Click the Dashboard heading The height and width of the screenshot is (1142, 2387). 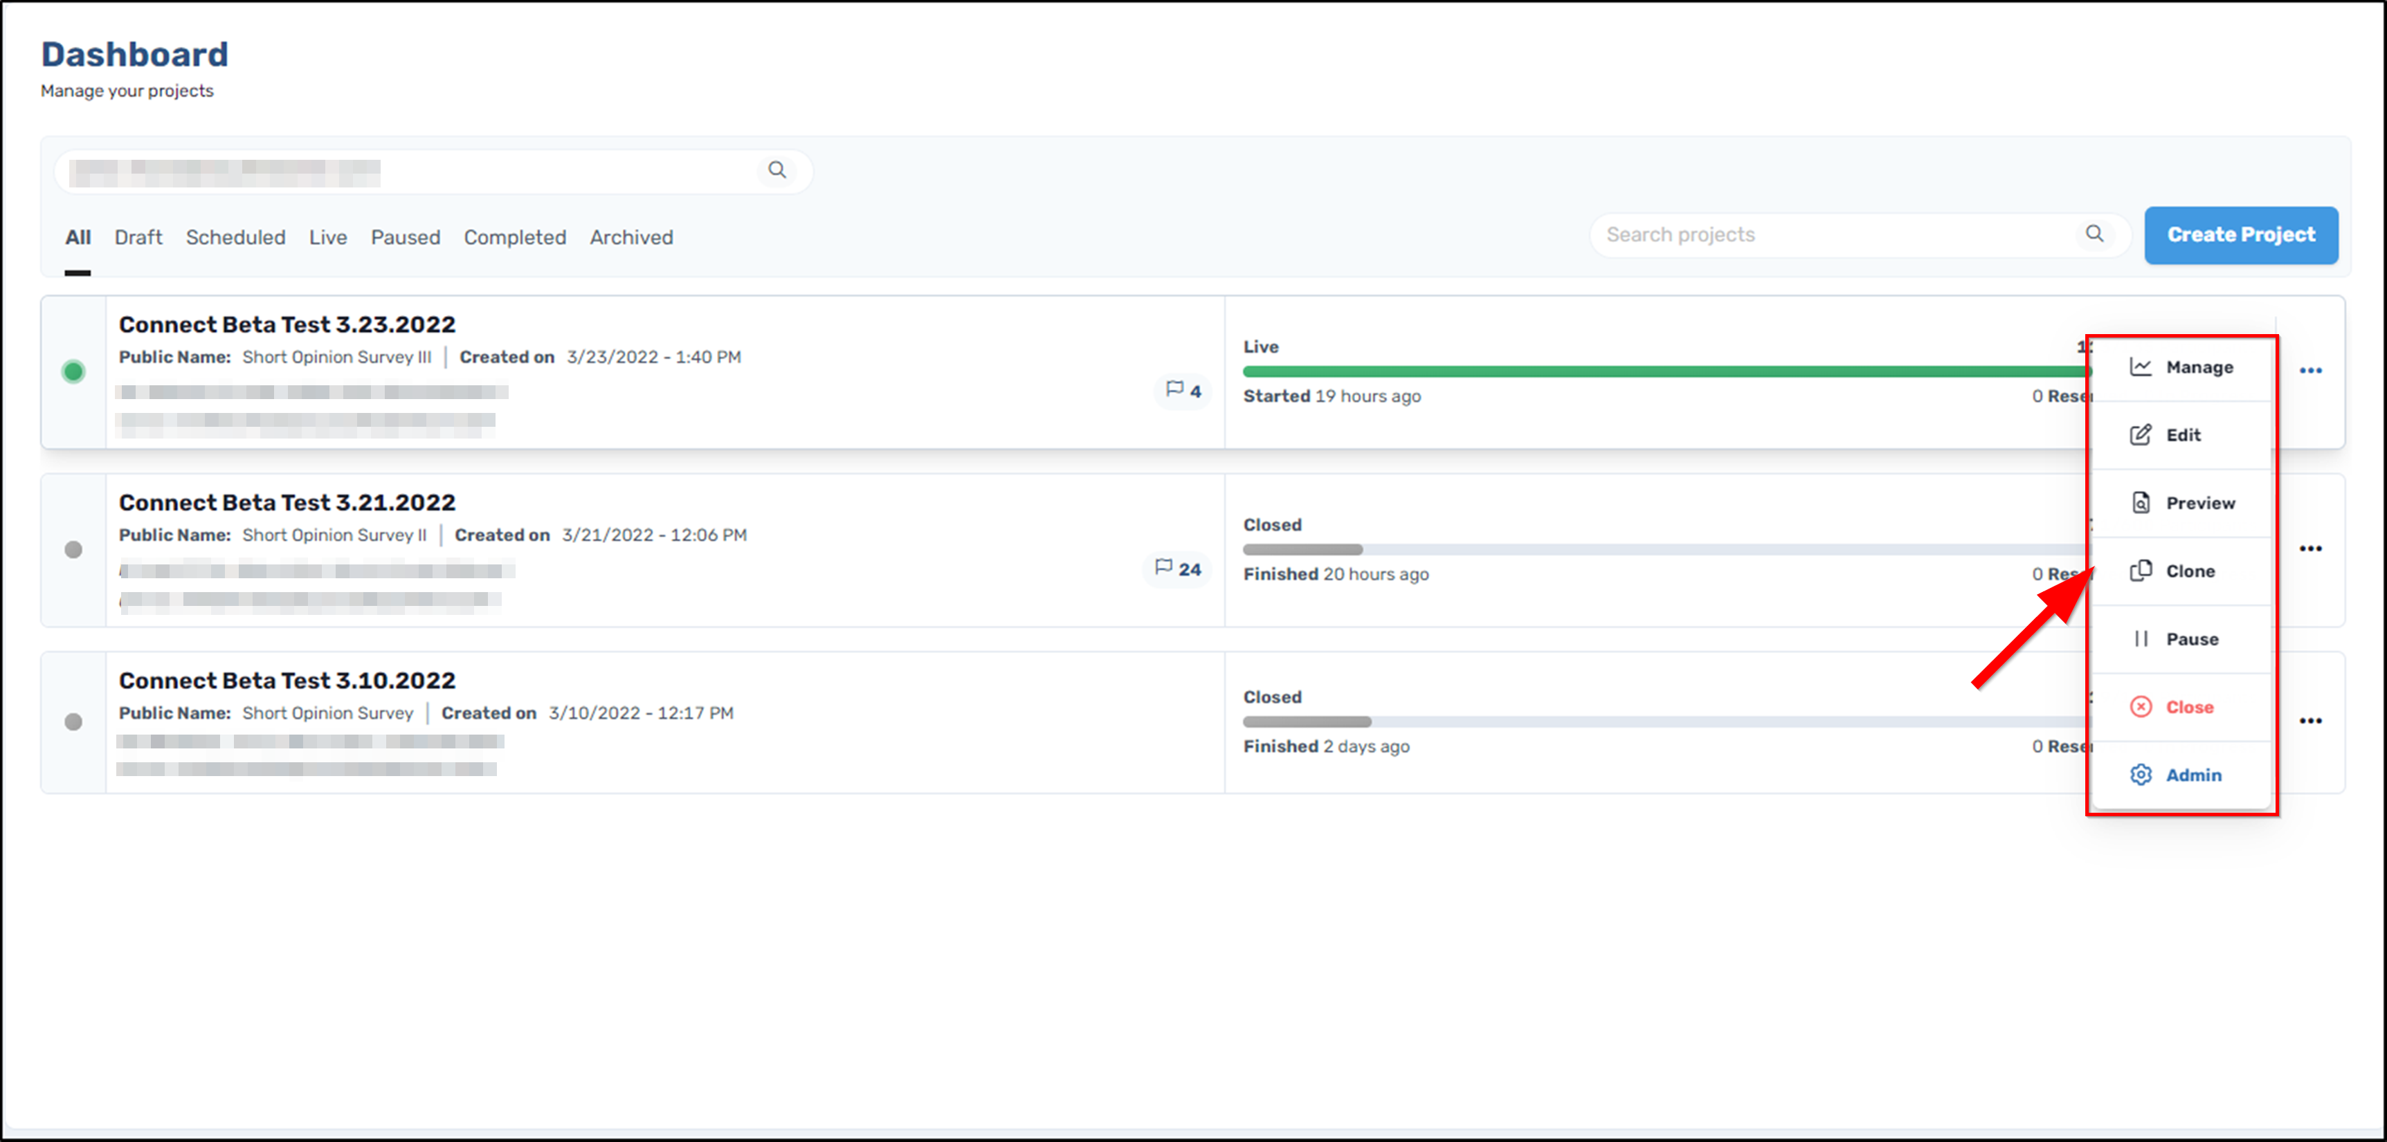[x=134, y=54]
